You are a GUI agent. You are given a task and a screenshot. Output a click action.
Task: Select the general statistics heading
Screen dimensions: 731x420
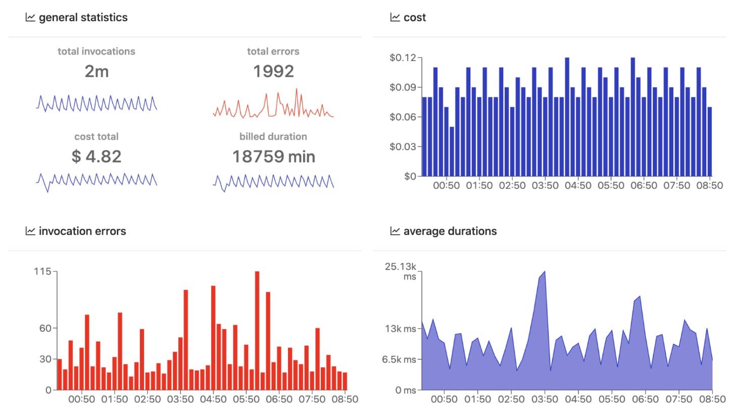pyautogui.click(x=83, y=18)
